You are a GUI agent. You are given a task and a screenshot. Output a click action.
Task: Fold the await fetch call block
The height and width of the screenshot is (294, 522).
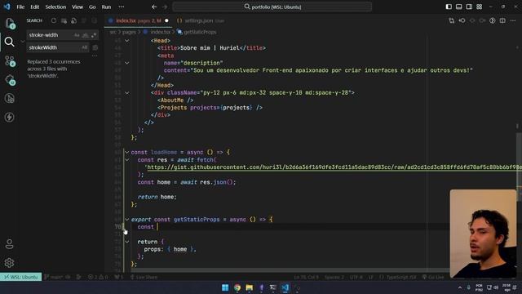point(127,160)
